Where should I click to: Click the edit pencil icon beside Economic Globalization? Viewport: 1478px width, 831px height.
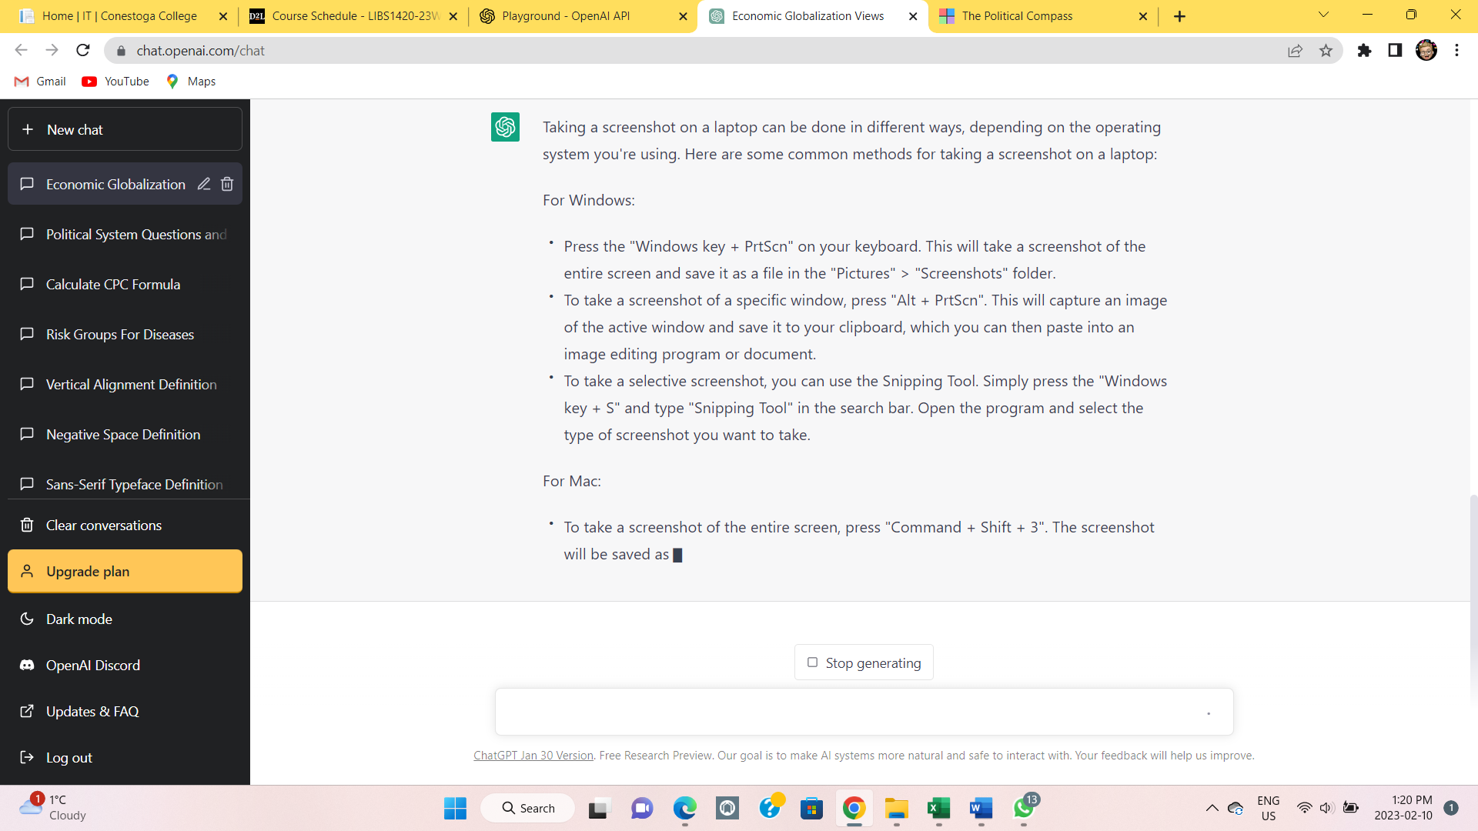coord(203,184)
